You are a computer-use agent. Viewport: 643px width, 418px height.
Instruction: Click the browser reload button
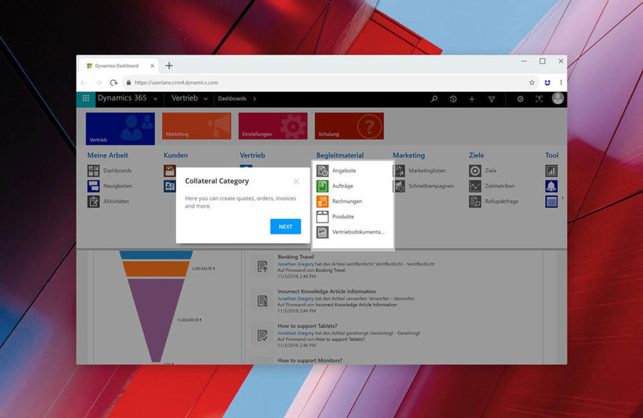(x=114, y=82)
